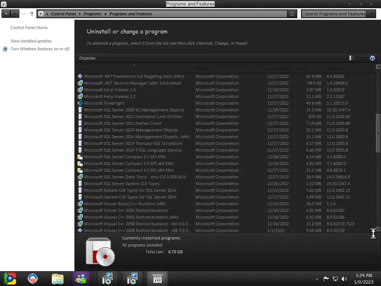The width and height of the screenshot is (381, 286).
Task: Click the Control Panel taskbar button
Action: (x=157, y=279)
